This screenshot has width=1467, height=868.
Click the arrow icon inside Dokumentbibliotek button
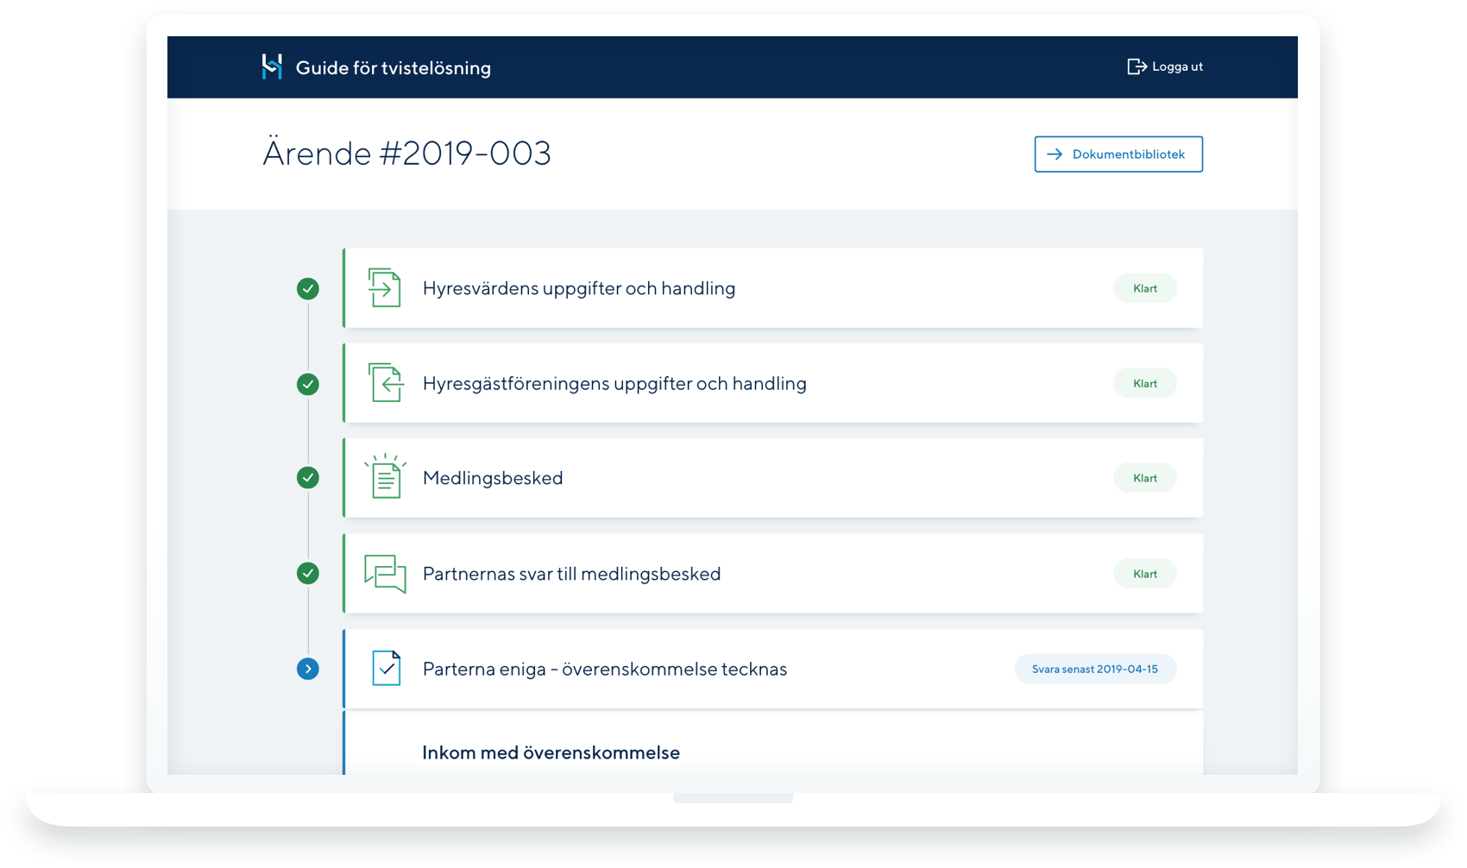(x=1055, y=154)
